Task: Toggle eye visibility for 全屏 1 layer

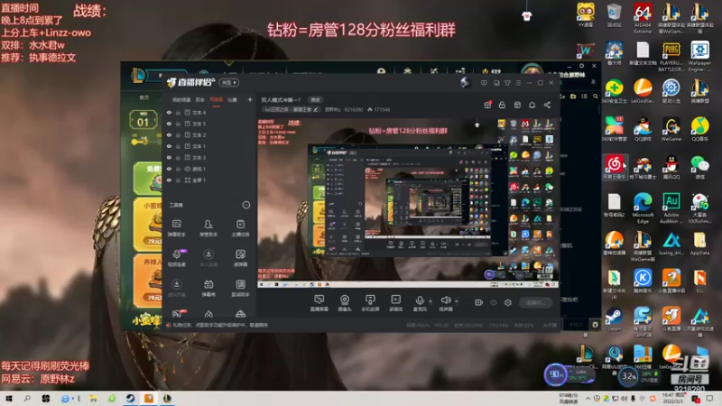Action: (169, 180)
